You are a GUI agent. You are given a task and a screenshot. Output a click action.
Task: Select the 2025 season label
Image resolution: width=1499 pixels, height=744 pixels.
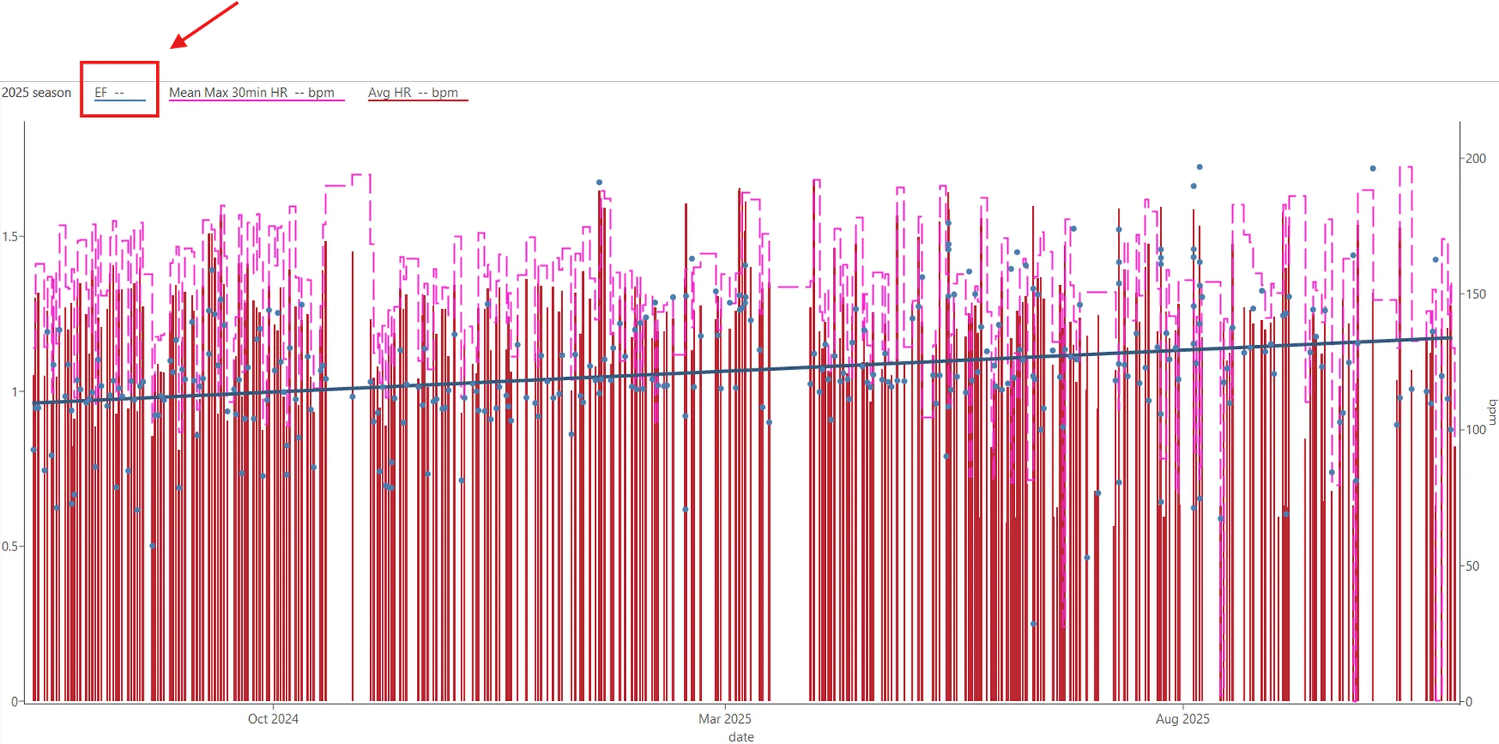(36, 92)
